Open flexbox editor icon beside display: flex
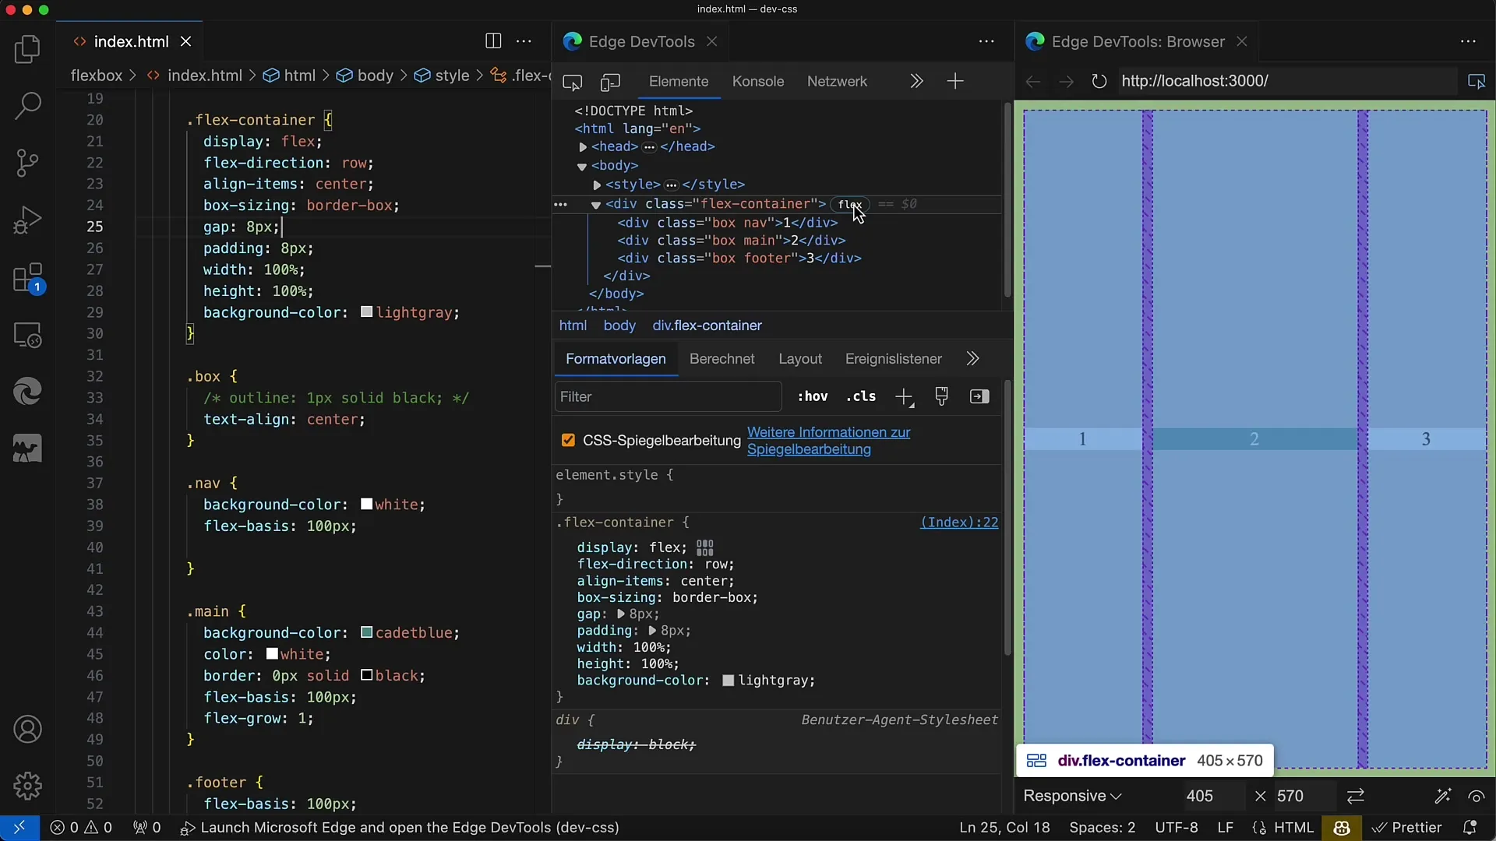The width and height of the screenshot is (1496, 841). [705, 547]
